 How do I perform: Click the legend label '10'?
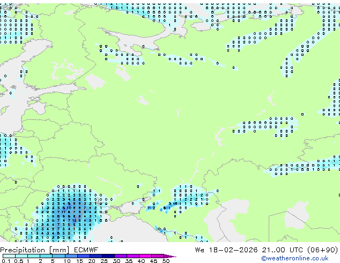coord(67,261)
